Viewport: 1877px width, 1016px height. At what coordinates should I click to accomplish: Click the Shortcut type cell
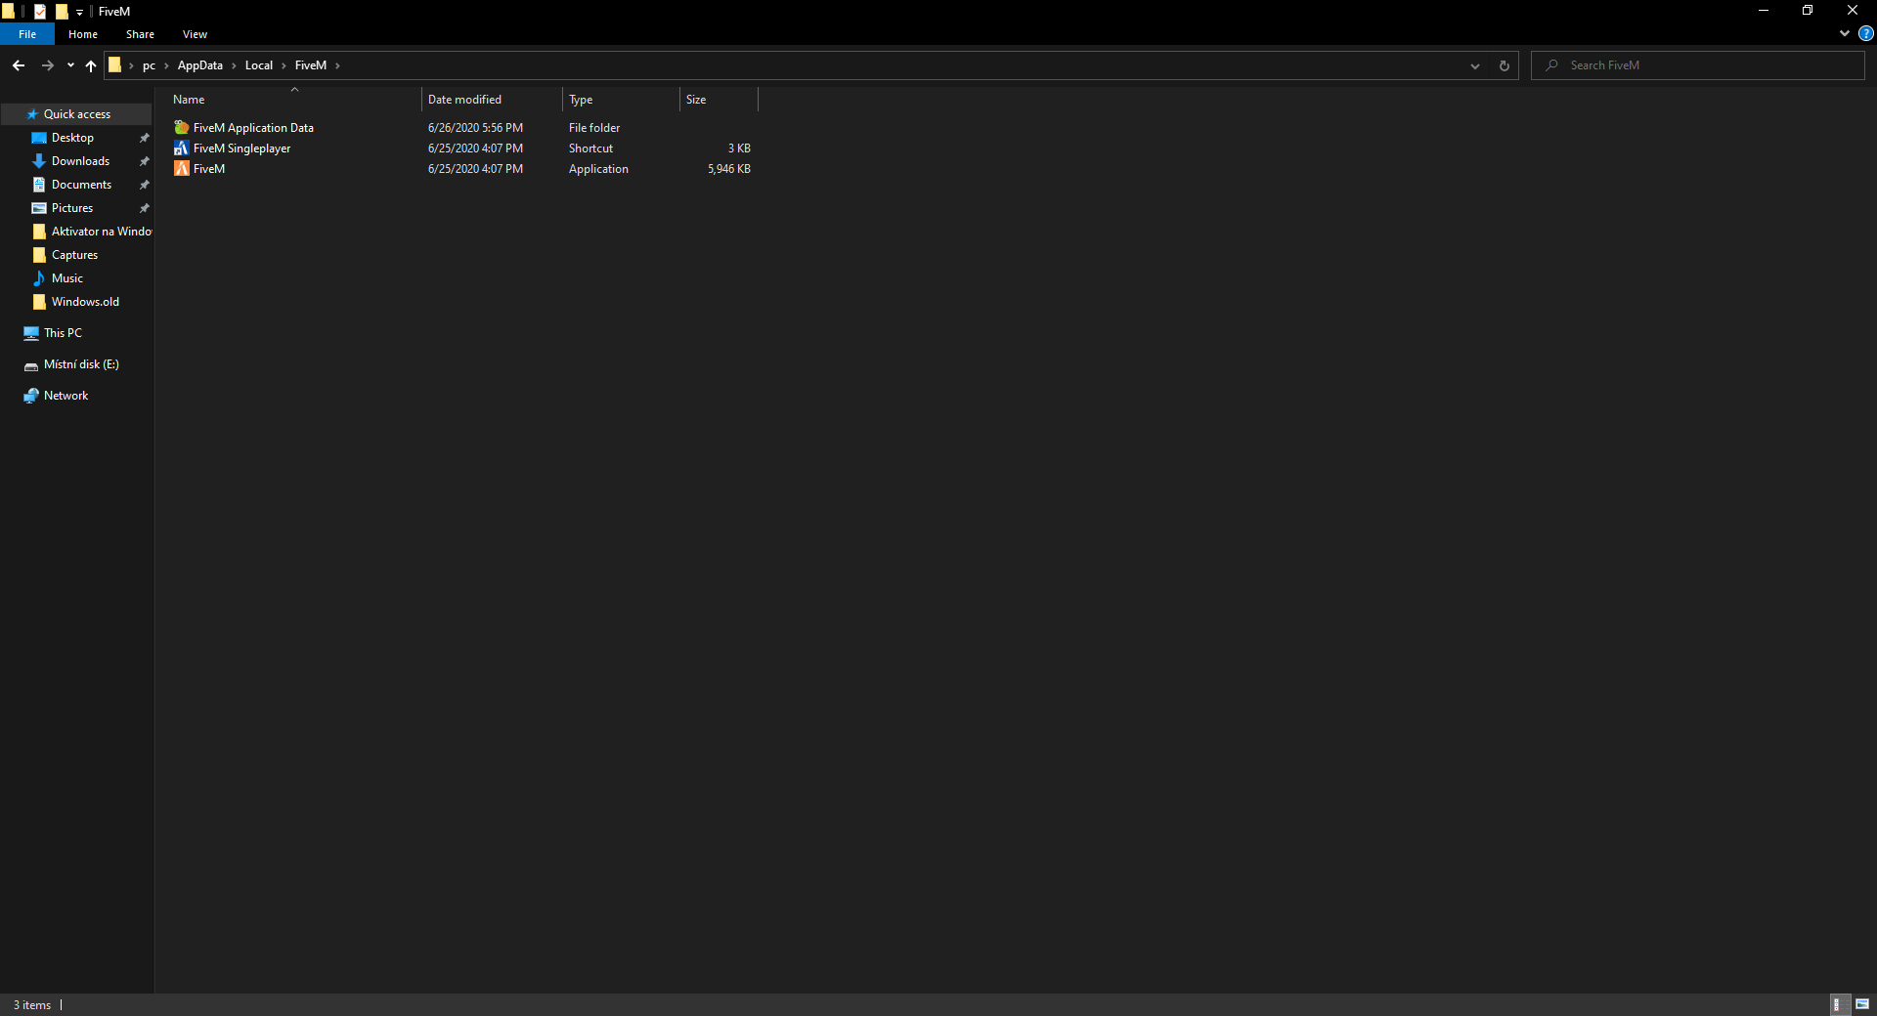pos(590,148)
